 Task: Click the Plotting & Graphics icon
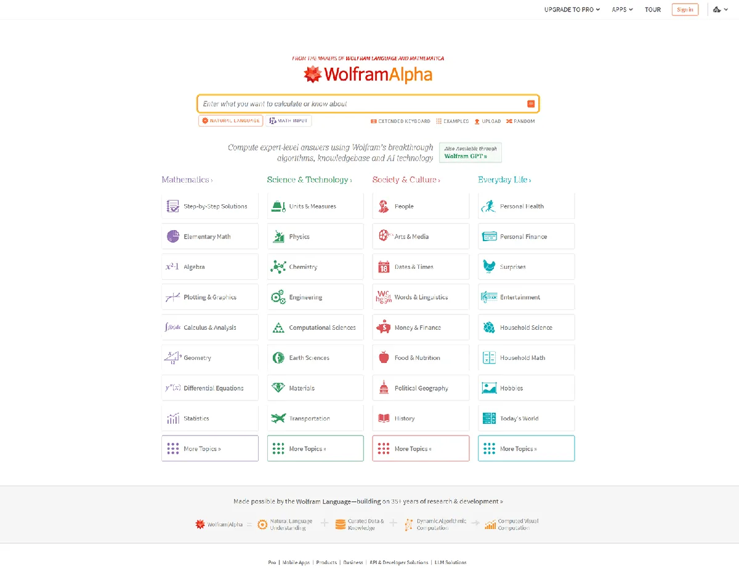(x=172, y=297)
